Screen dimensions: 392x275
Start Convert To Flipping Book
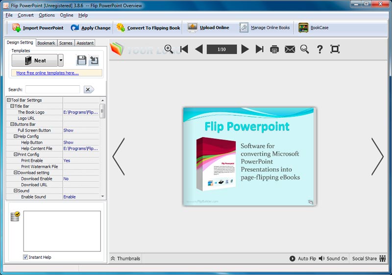tap(148, 28)
